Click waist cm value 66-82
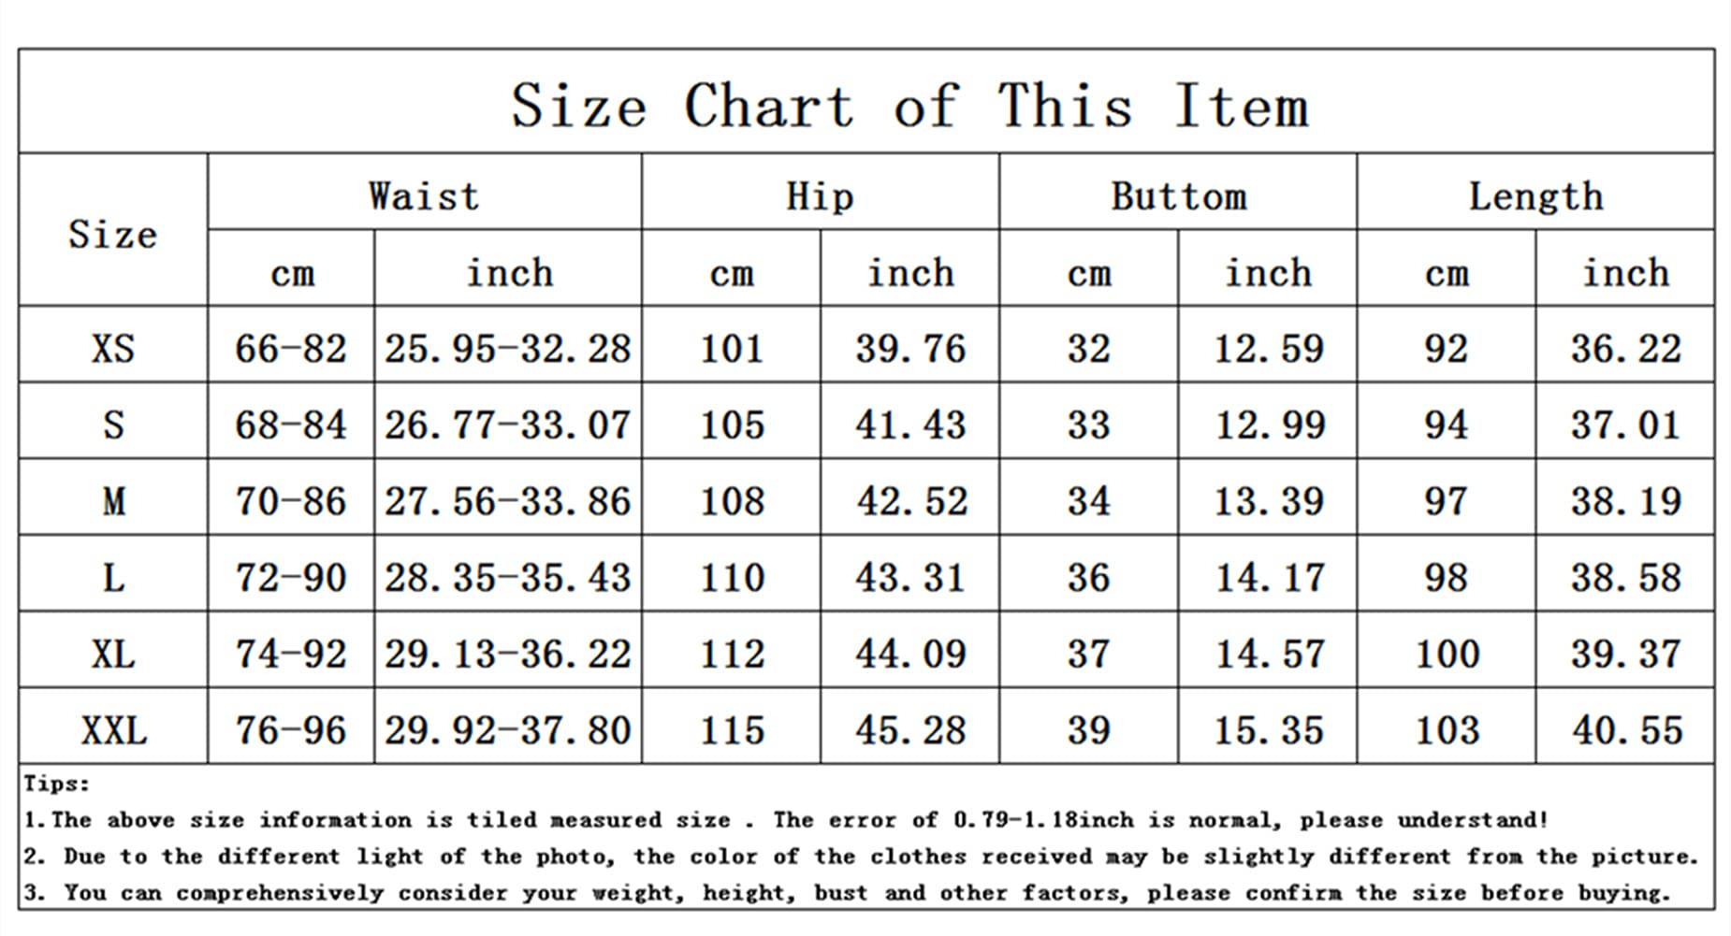The height and width of the screenshot is (936, 1731). click(290, 349)
